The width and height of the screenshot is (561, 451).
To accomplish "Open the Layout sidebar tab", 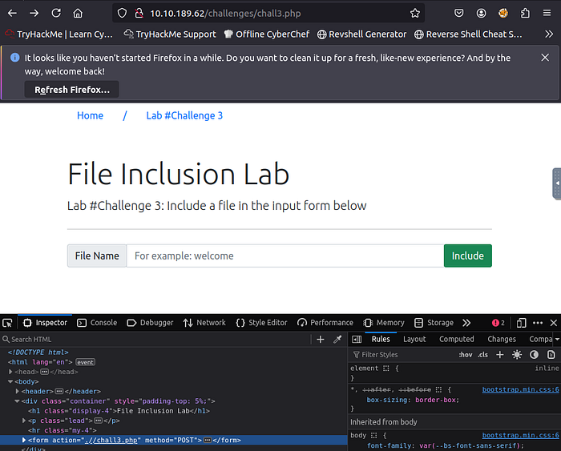I will click(414, 339).
